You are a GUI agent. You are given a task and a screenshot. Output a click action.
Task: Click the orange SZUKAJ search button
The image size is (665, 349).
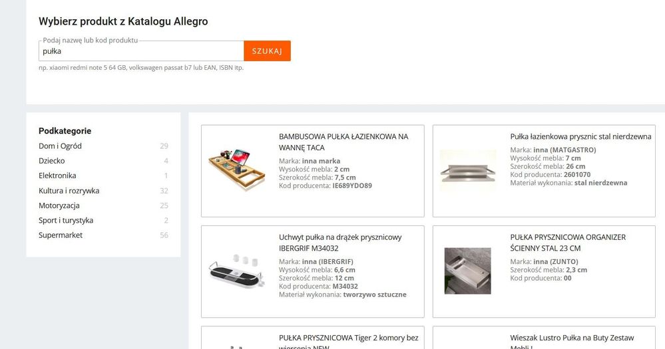click(x=267, y=51)
